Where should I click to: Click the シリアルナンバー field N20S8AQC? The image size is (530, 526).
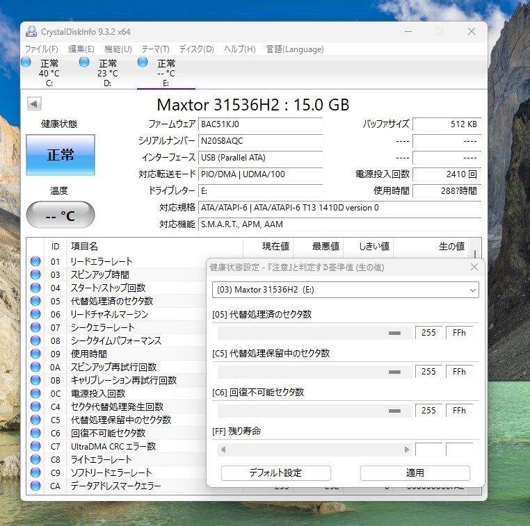260,141
